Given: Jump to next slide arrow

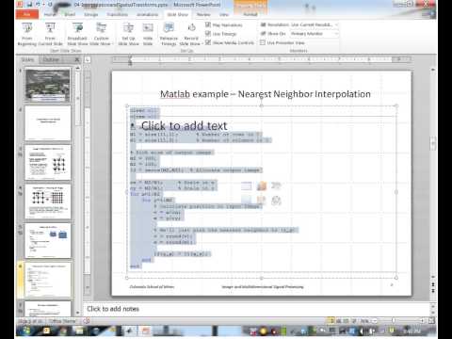Looking at the screenshot, I should (433, 290).
